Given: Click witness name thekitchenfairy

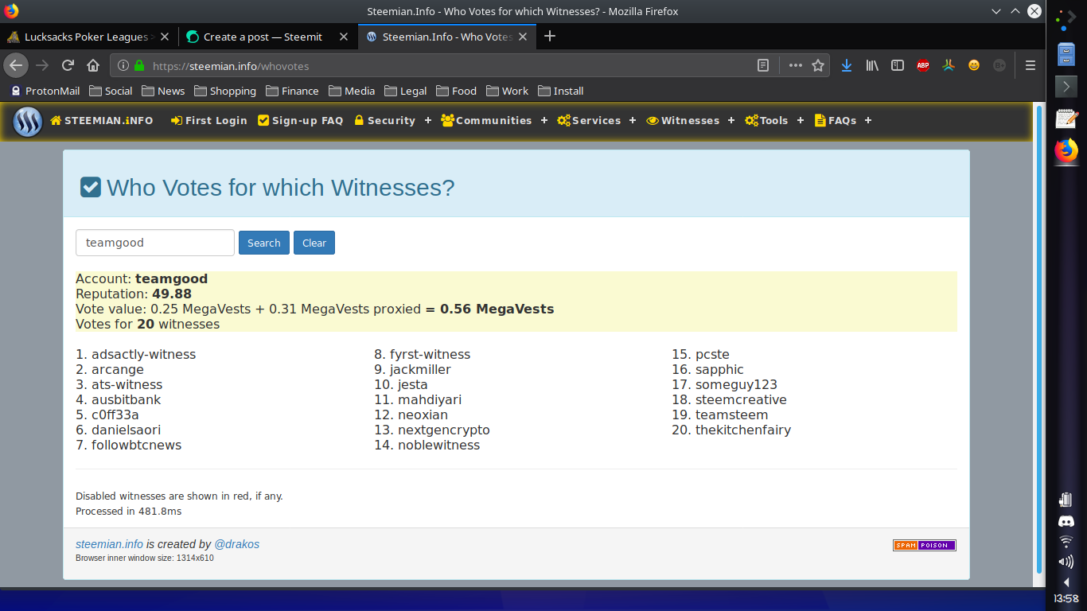Looking at the screenshot, I should point(743,430).
